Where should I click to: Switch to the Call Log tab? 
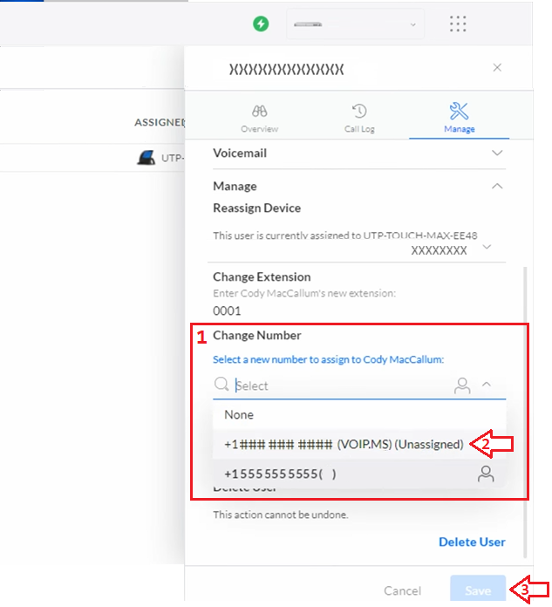coord(359,118)
